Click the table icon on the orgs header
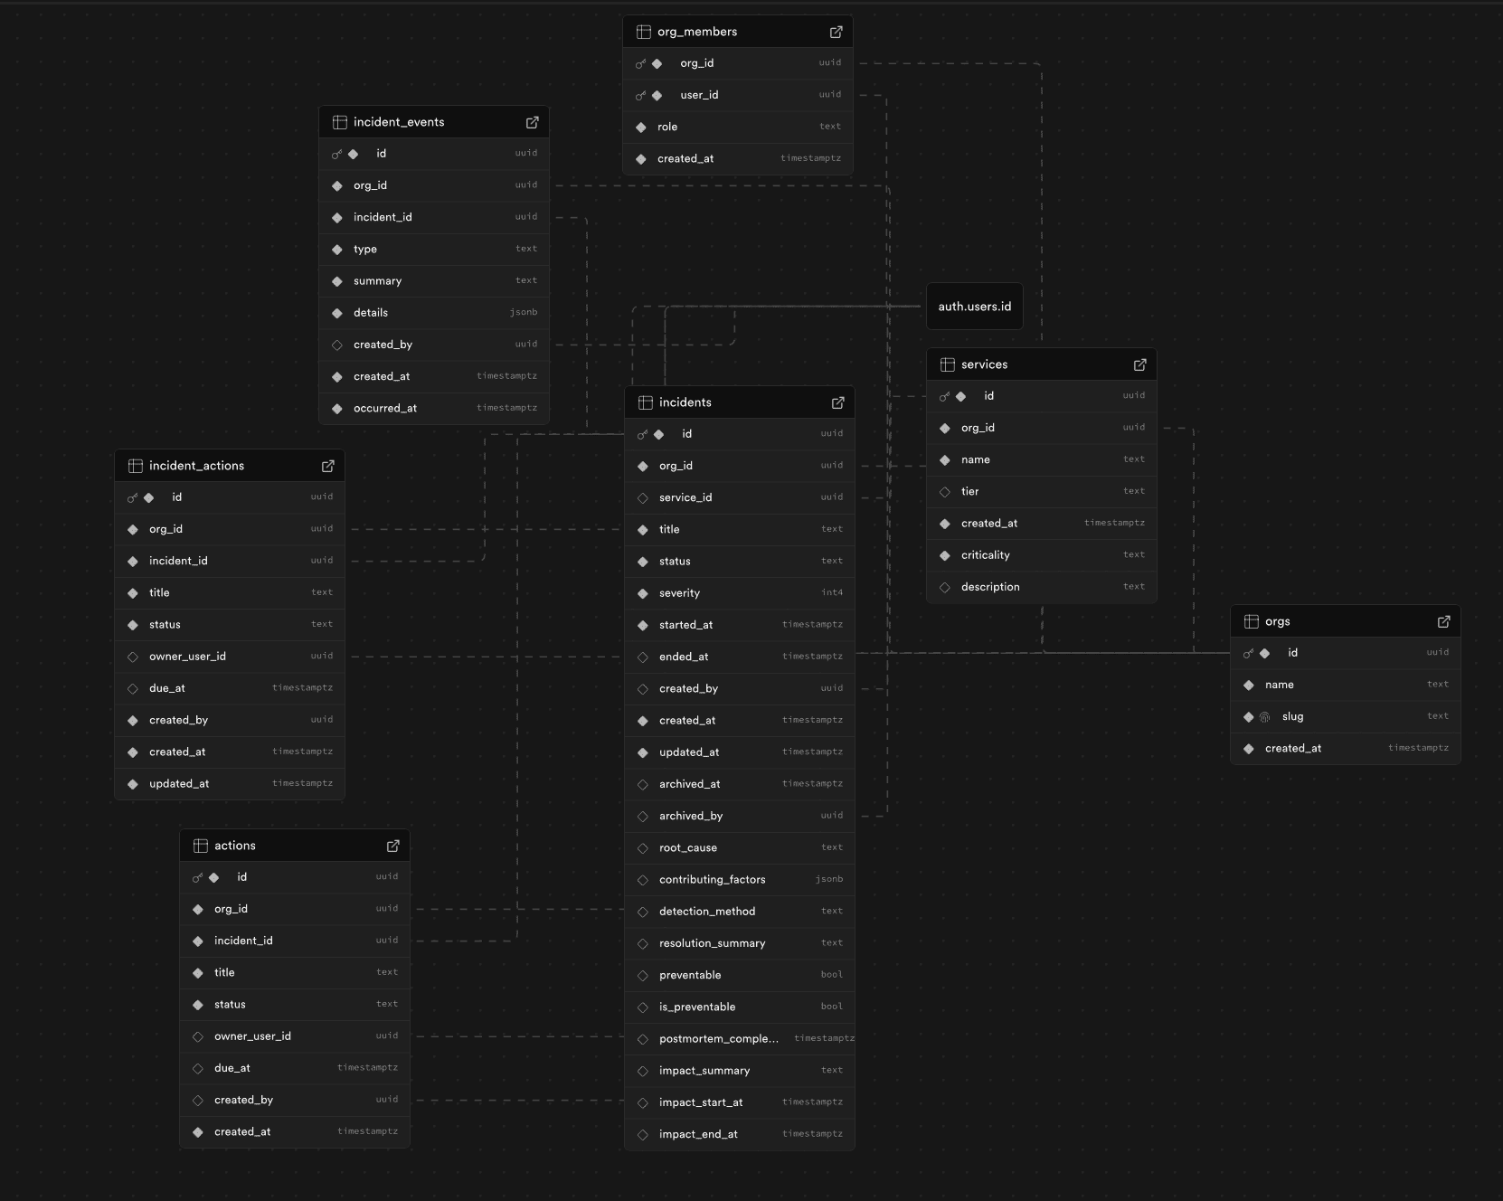Viewport: 1503px width, 1201px height. [1251, 621]
